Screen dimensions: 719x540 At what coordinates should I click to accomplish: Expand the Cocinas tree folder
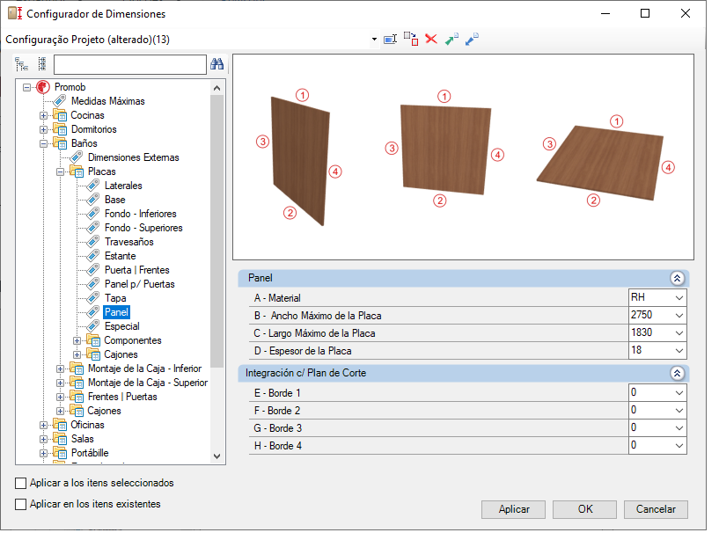[43, 115]
